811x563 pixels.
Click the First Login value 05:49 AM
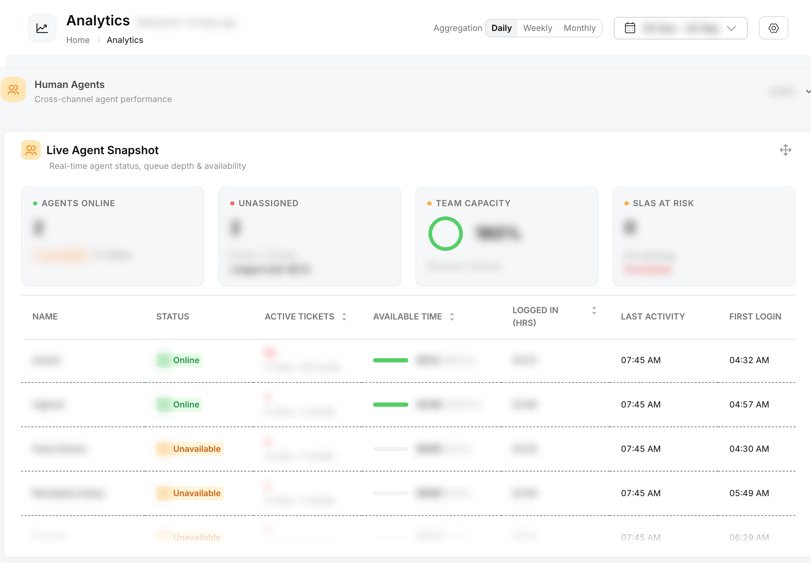[x=749, y=493]
